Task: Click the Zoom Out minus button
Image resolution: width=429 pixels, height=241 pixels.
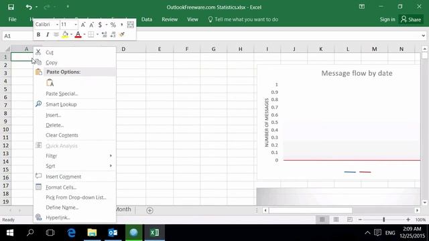Action: point(360,220)
